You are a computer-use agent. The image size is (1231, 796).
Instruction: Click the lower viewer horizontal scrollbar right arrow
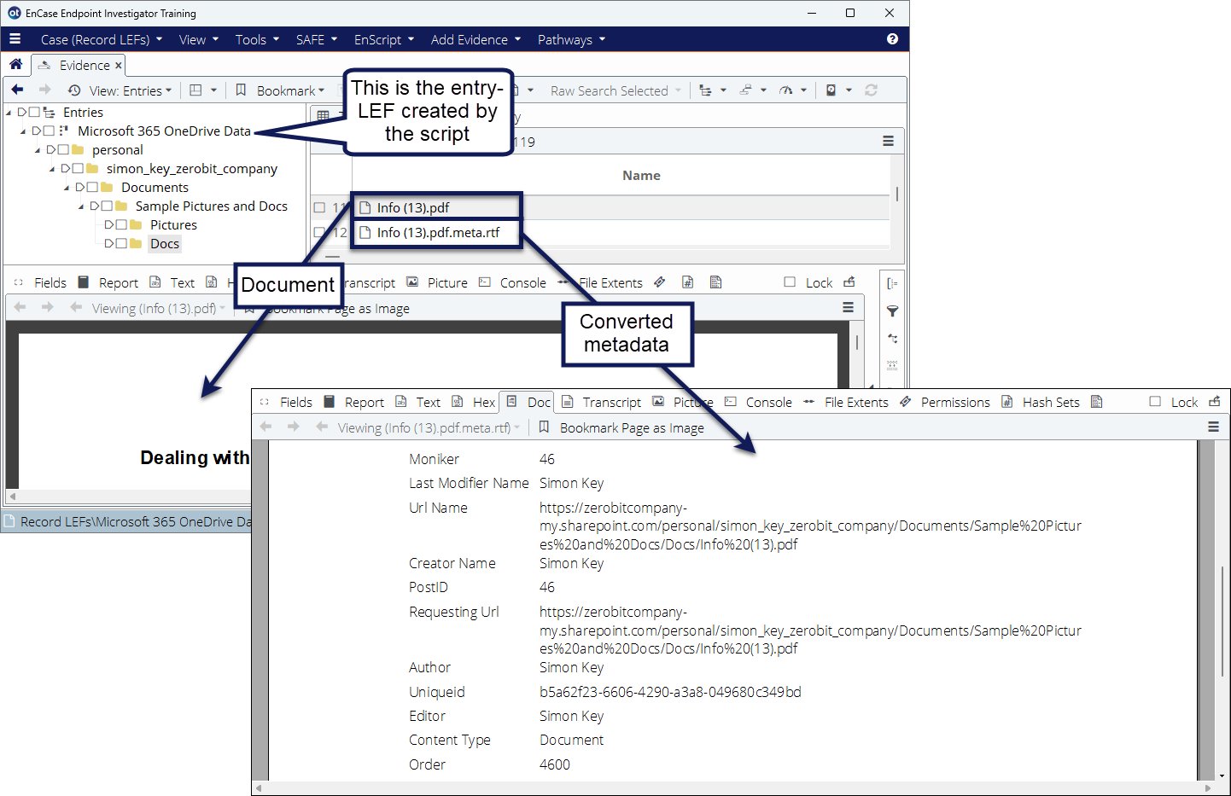coord(1208,788)
